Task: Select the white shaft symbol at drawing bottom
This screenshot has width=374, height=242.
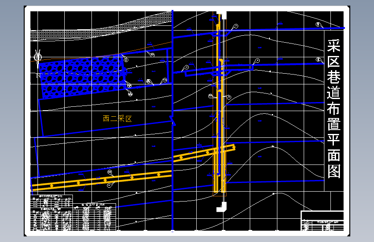Action: pos(222,207)
